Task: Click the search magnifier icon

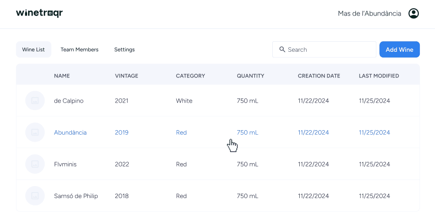Action: pyautogui.click(x=282, y=49)
